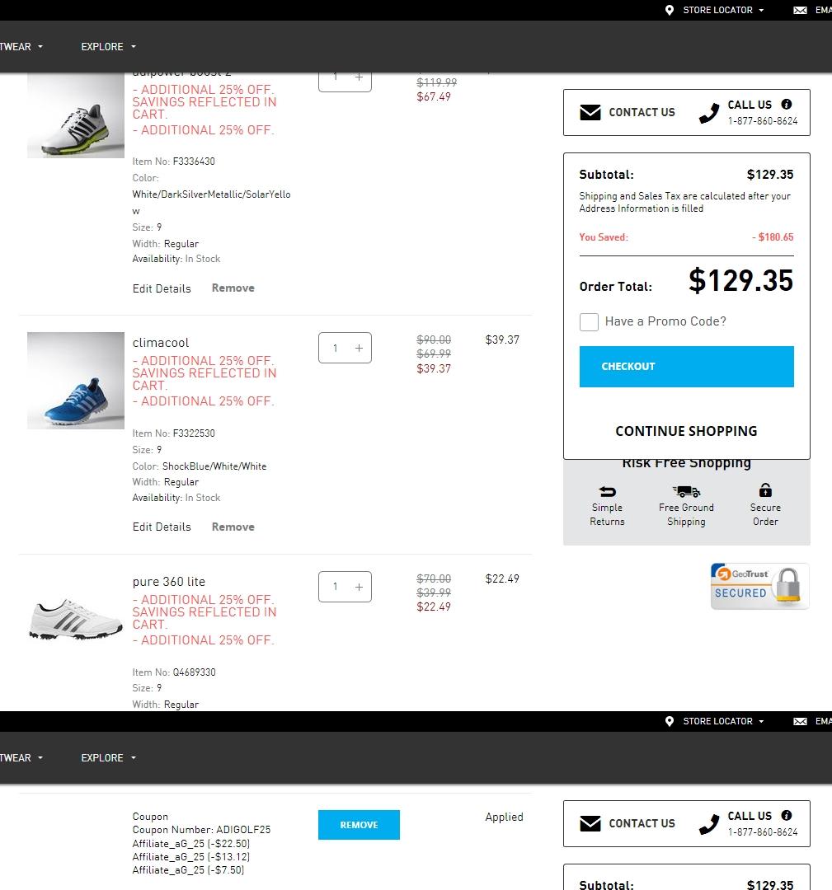Click the Free Ground Shipping truck icon

click(686, 491)
